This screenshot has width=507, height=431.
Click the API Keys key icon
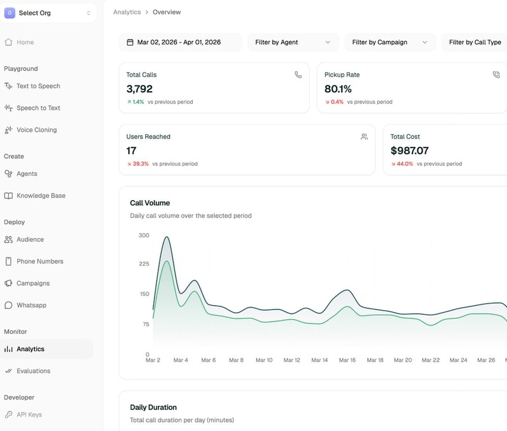(x=8, y=415)
